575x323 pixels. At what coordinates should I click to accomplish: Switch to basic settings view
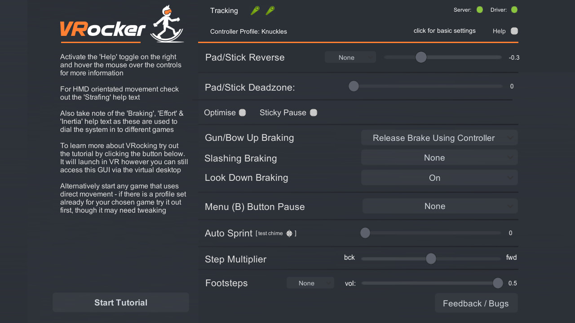(x=444, y=31)
